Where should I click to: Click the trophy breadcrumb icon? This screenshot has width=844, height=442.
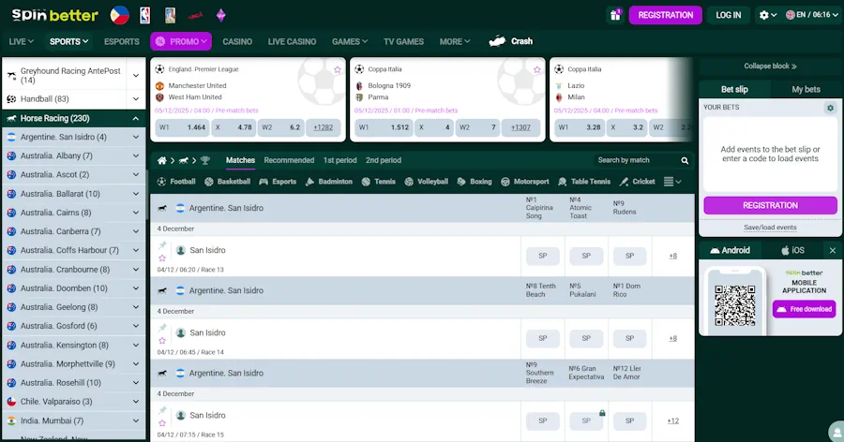point(205,160)
